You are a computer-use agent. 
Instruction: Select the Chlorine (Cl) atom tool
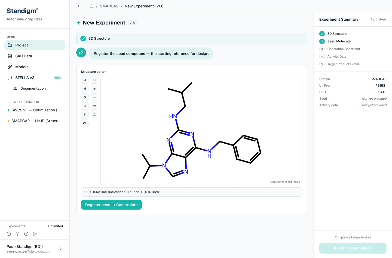(85, 123)
